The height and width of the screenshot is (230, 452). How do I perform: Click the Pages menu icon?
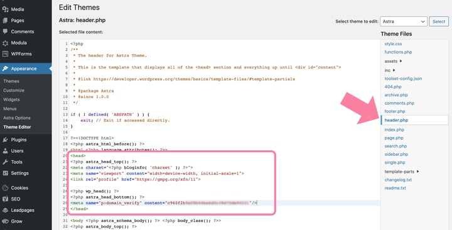(5, 21)
